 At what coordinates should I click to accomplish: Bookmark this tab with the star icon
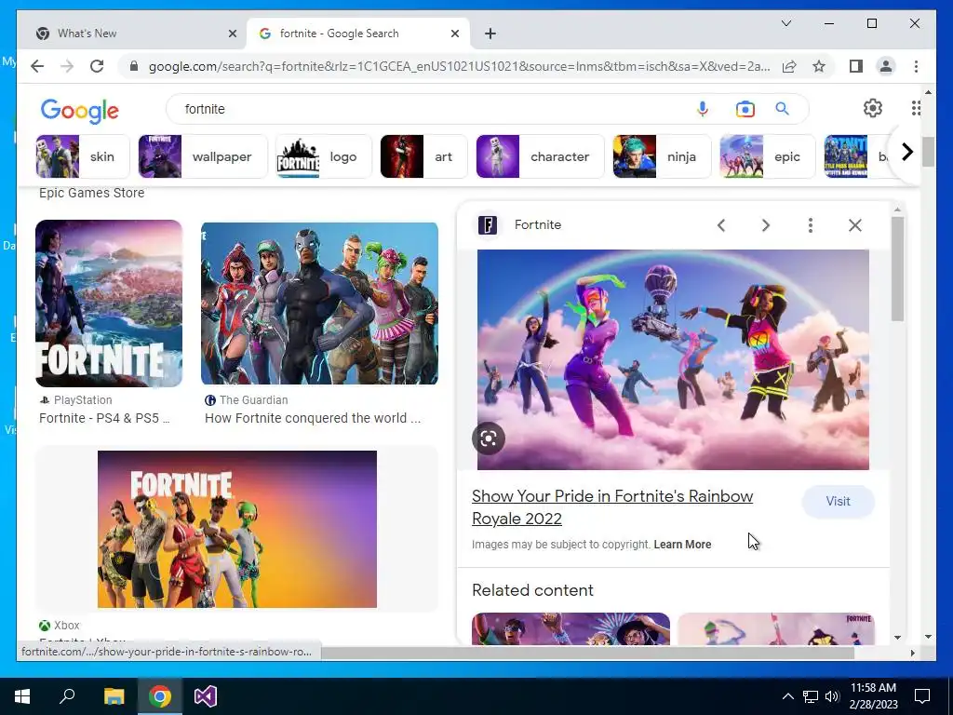pos(819,66)
